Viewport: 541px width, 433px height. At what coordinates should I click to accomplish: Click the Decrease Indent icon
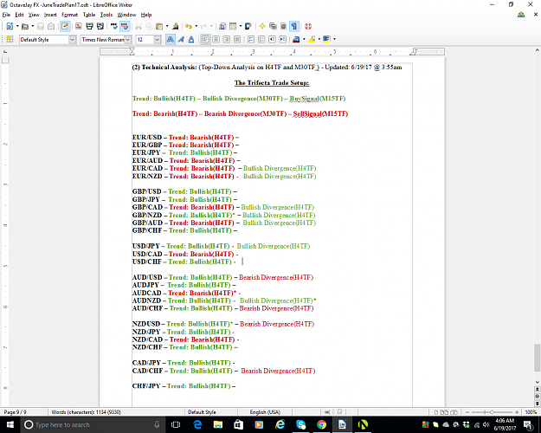click(x=272, y=39)
